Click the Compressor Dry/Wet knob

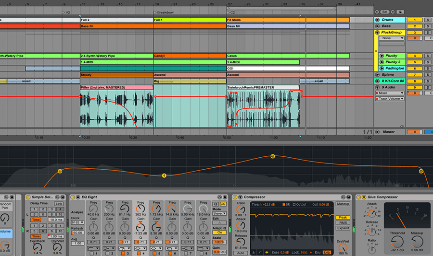click(x=343, y=247)
